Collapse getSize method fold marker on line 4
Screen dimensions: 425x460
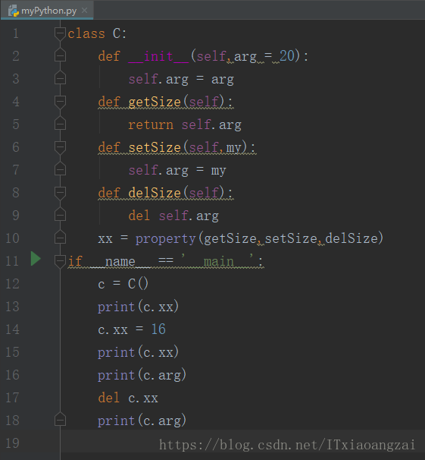60,102
